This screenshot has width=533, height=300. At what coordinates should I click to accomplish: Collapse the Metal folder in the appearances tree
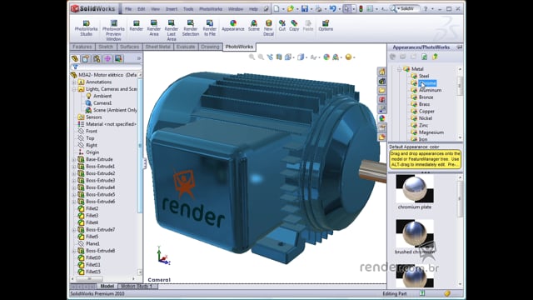400,69
